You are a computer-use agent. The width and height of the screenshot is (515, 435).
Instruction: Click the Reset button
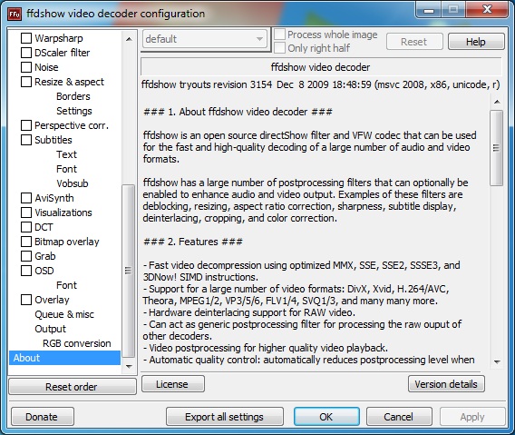click(414, 42)
